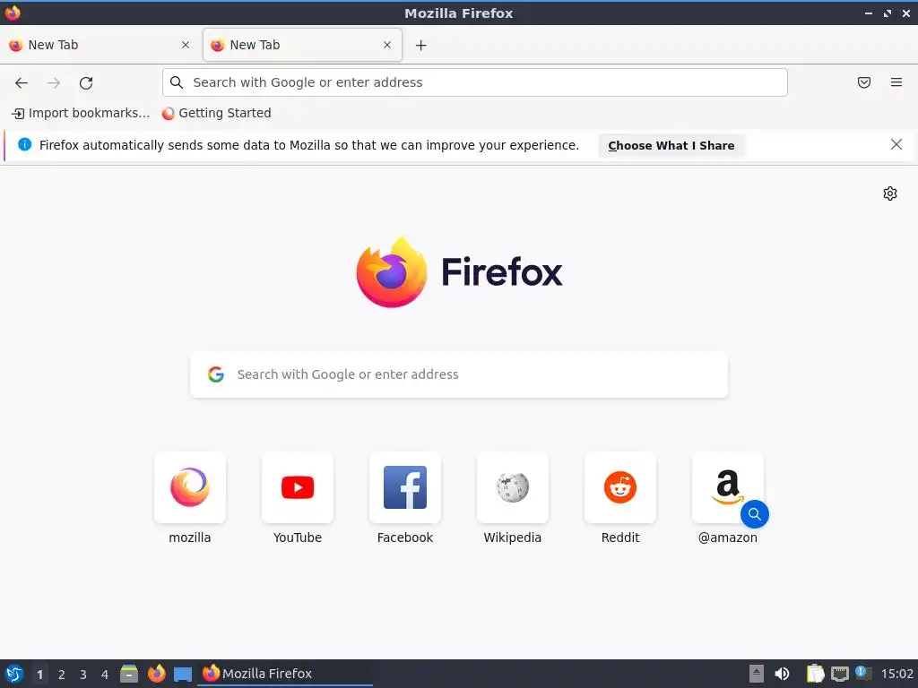Click the forward navigation arrow

tap(54, 83)
